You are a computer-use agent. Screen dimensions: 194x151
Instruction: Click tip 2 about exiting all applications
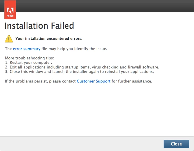pyautogui.click(x=82, y=67)
